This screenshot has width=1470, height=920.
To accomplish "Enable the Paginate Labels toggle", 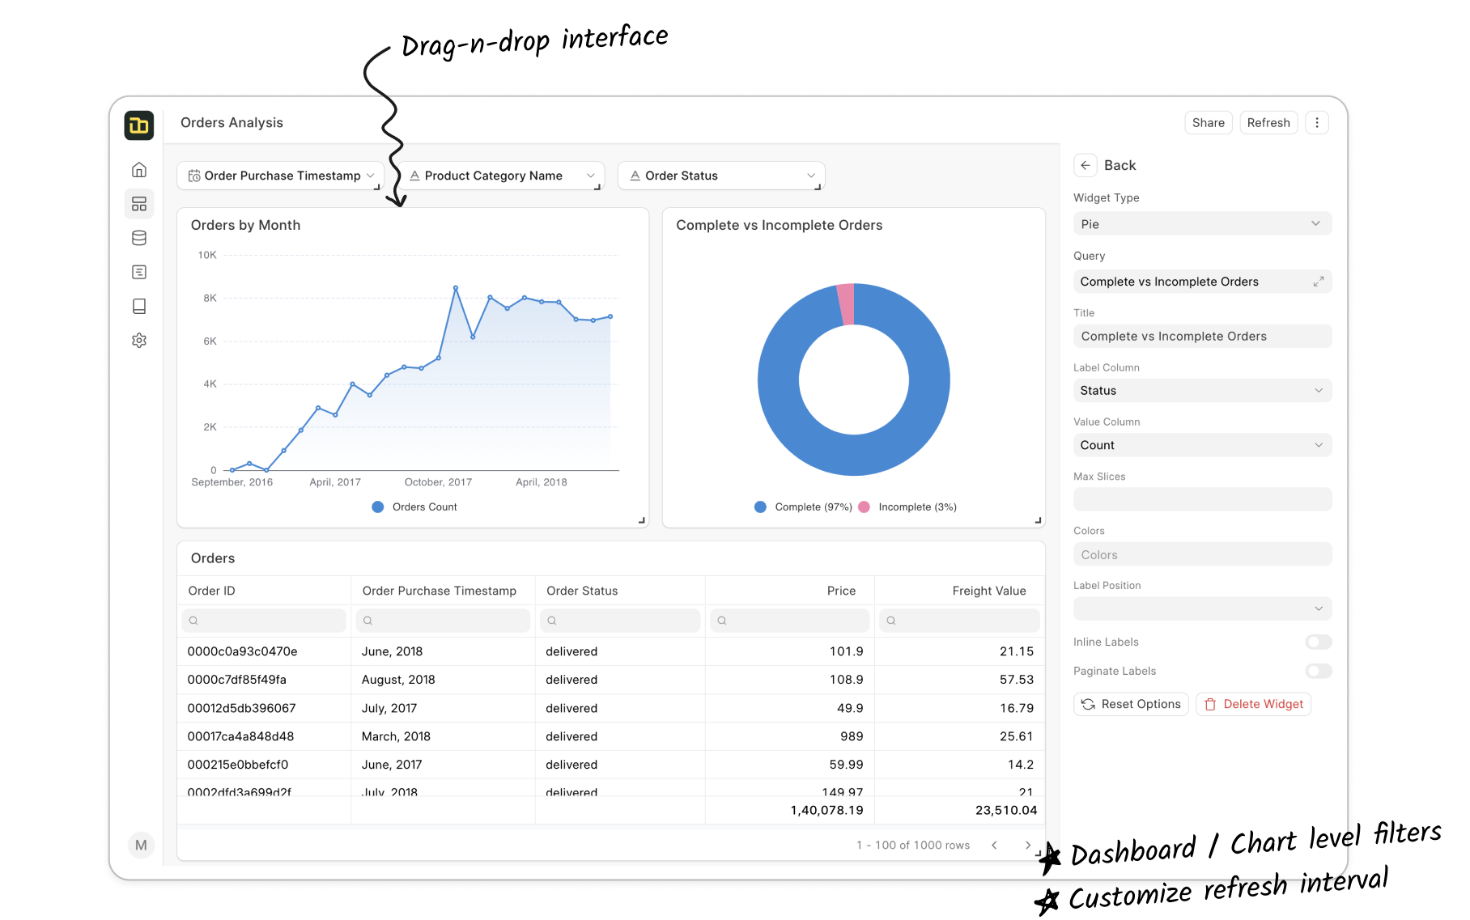I will [x=1318, y=671].
